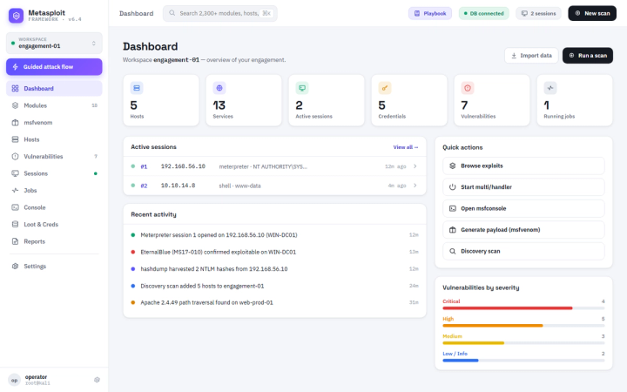
Task: Focus the modules and hosts search field
Action: click(x=220, y=13)
